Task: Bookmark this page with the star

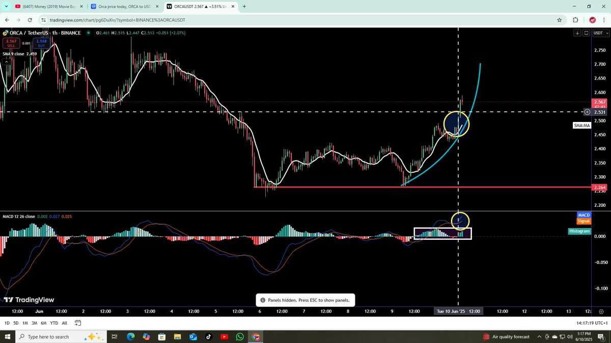Action: [x=560, y=20]
